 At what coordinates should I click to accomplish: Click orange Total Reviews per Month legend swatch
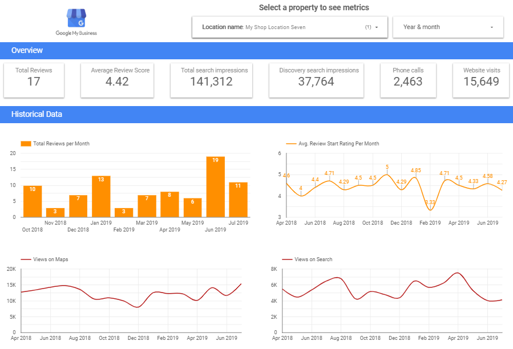tap(26, 144)
